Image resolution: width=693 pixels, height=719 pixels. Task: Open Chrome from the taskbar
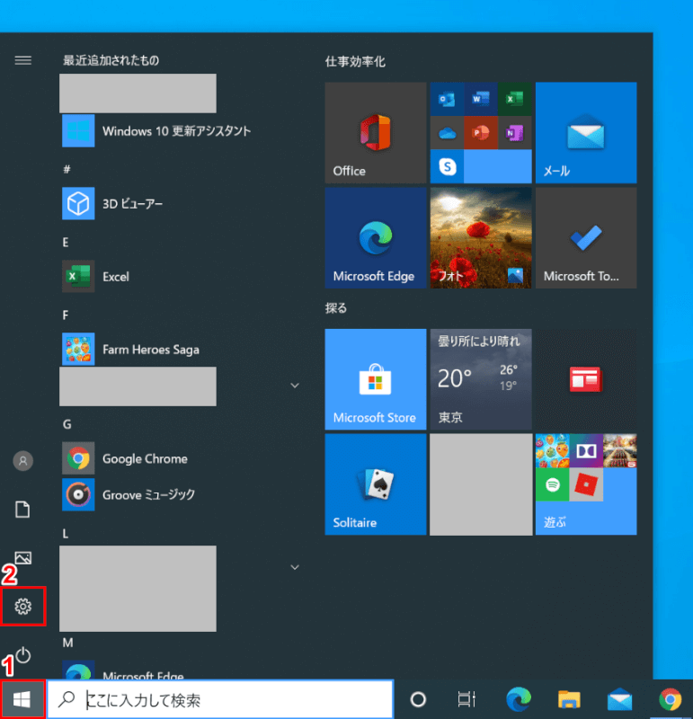click(670, 700)
